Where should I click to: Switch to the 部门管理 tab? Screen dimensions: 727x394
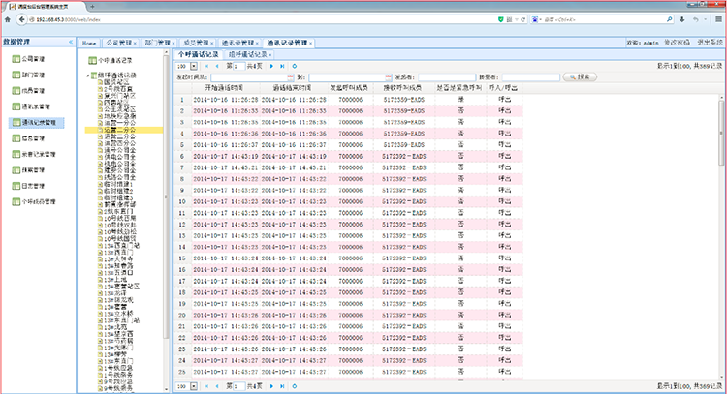tap(157, 43)
